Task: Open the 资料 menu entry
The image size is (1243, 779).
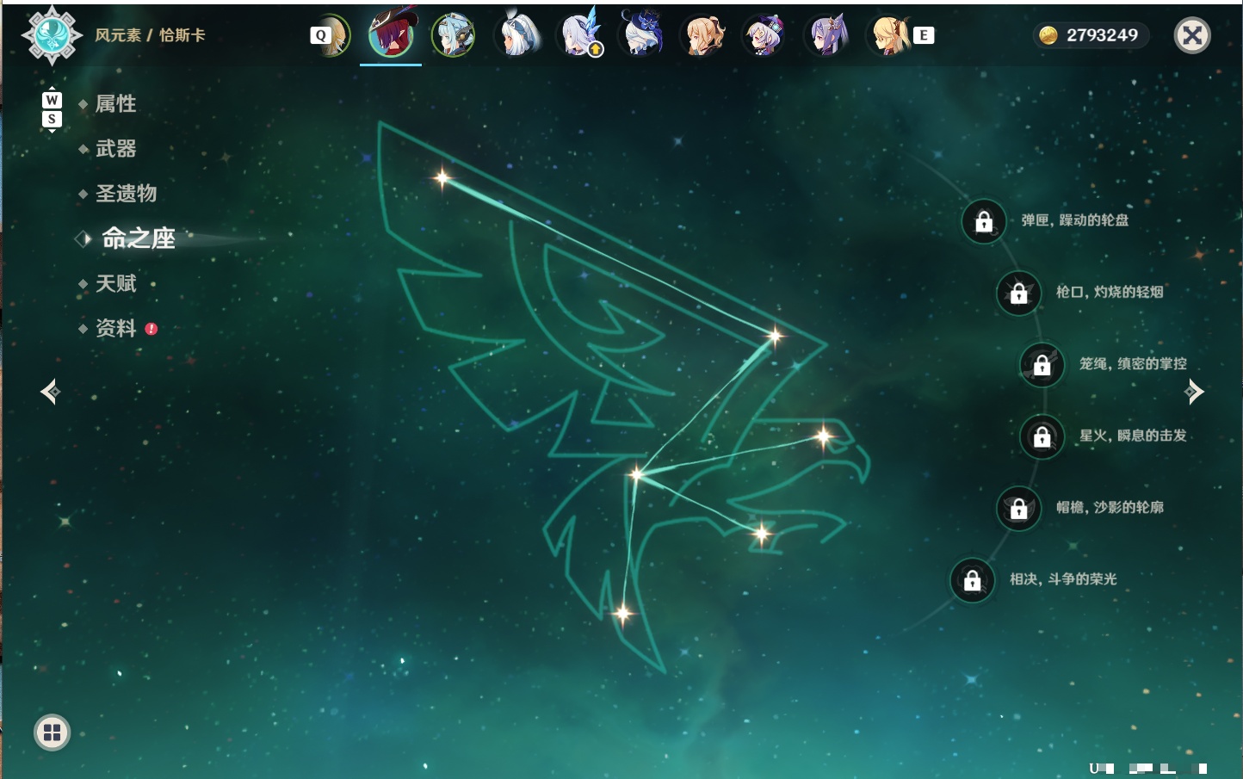Action: click(115, 328)
